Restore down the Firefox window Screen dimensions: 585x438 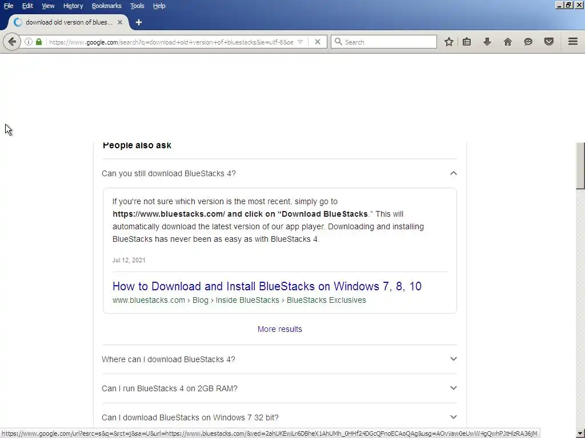(x=568, y=5)
